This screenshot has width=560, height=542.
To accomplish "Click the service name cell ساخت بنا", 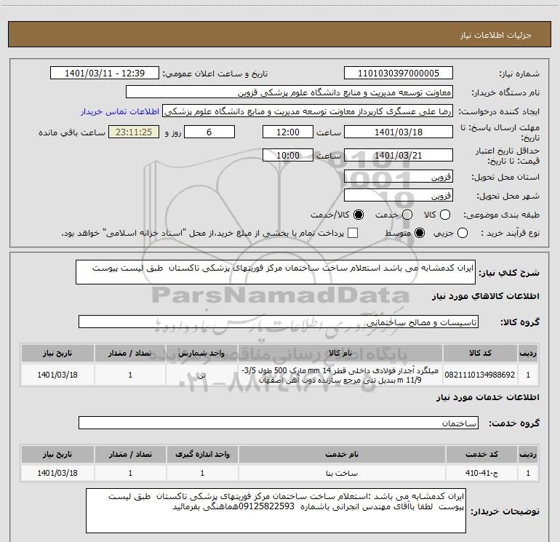I will 342,473.
